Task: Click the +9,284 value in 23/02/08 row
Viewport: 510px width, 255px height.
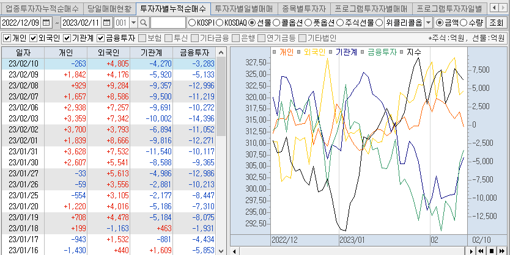Action: (x=117, y=85)
